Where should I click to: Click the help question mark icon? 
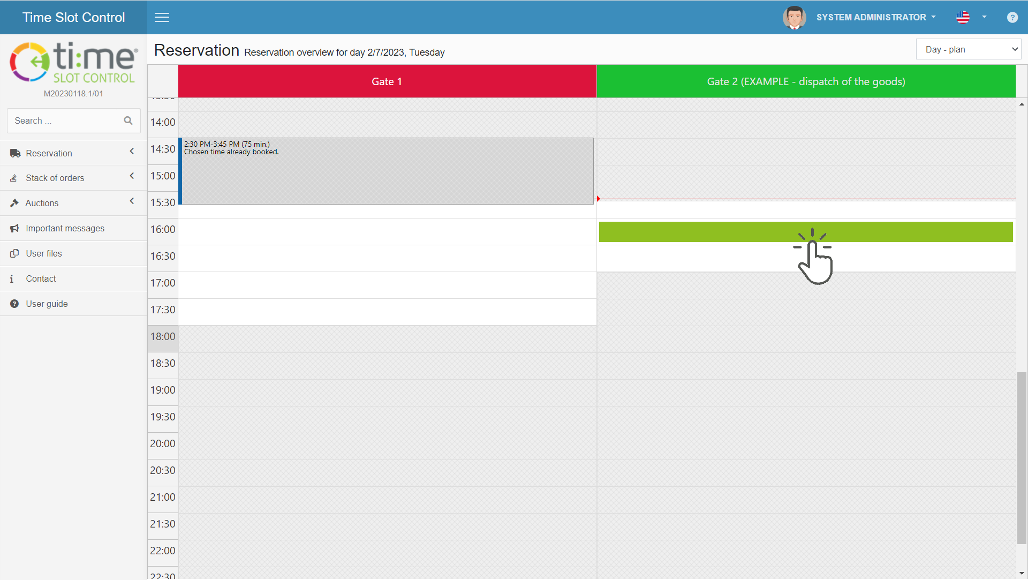point(1012,18)
